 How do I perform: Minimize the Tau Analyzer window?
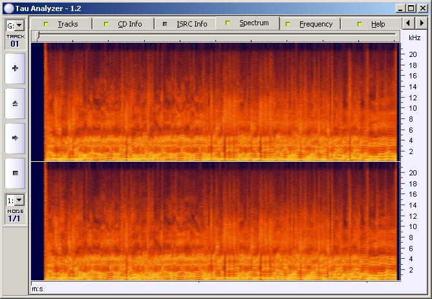tap(402, 8)
